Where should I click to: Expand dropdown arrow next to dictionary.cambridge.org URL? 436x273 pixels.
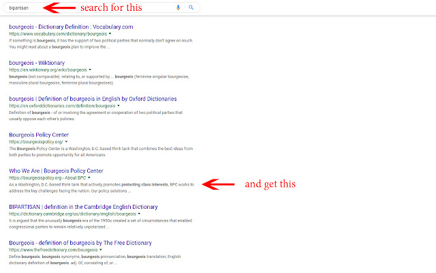139,214
